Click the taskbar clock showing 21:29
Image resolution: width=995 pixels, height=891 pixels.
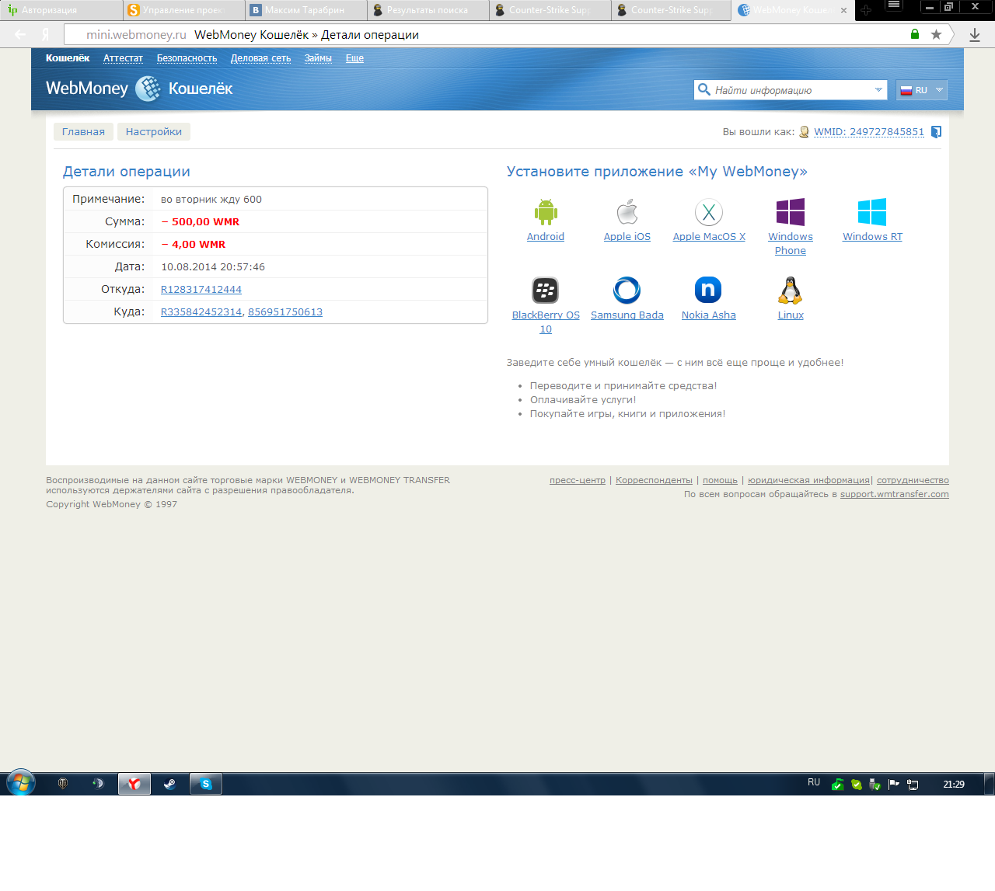(954, 785)
